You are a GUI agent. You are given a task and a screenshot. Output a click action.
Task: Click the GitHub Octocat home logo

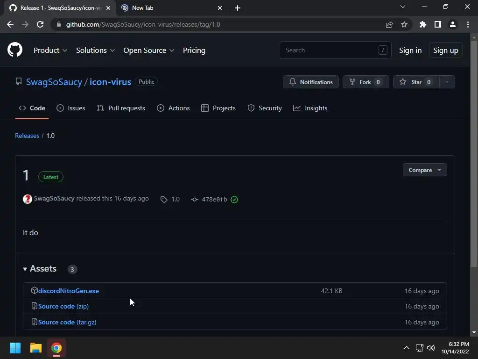[x=15, y=50]
